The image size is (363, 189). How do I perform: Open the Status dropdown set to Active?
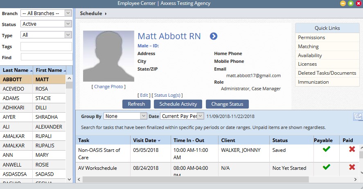coord(47,24)
